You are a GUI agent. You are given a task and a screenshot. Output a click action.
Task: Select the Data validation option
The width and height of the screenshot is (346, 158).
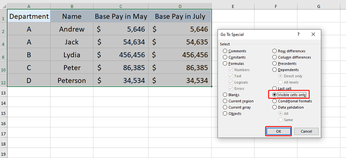pyautogui.click(x=274, y=107)
